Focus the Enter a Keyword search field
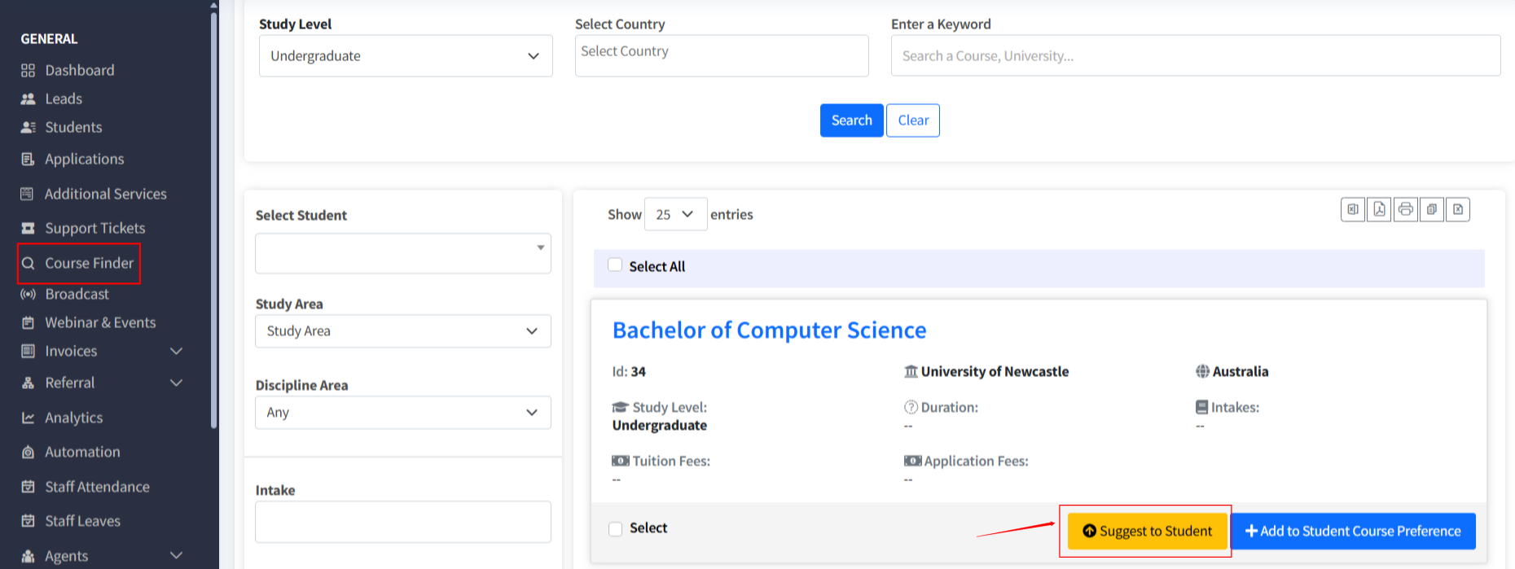This screenshot has width=1515, height=569. 1195,56
